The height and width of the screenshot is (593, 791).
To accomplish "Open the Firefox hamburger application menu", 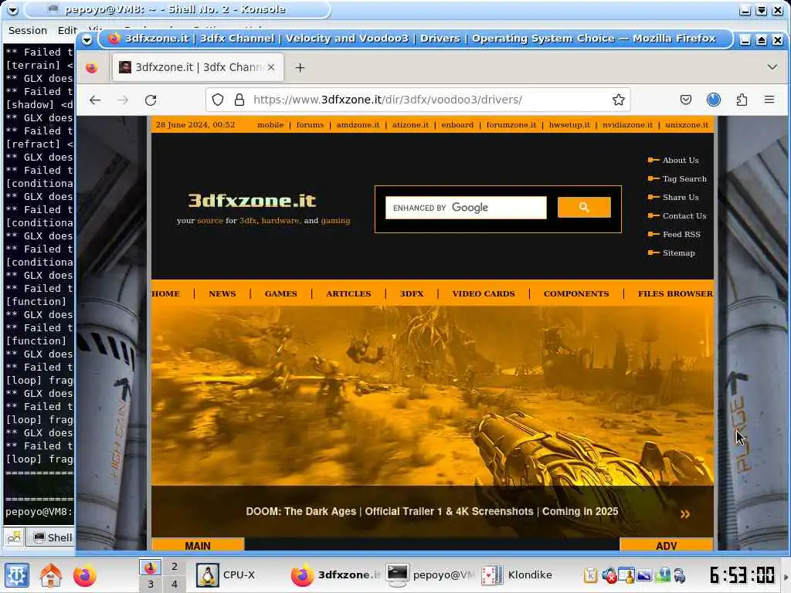I will 769,100.
